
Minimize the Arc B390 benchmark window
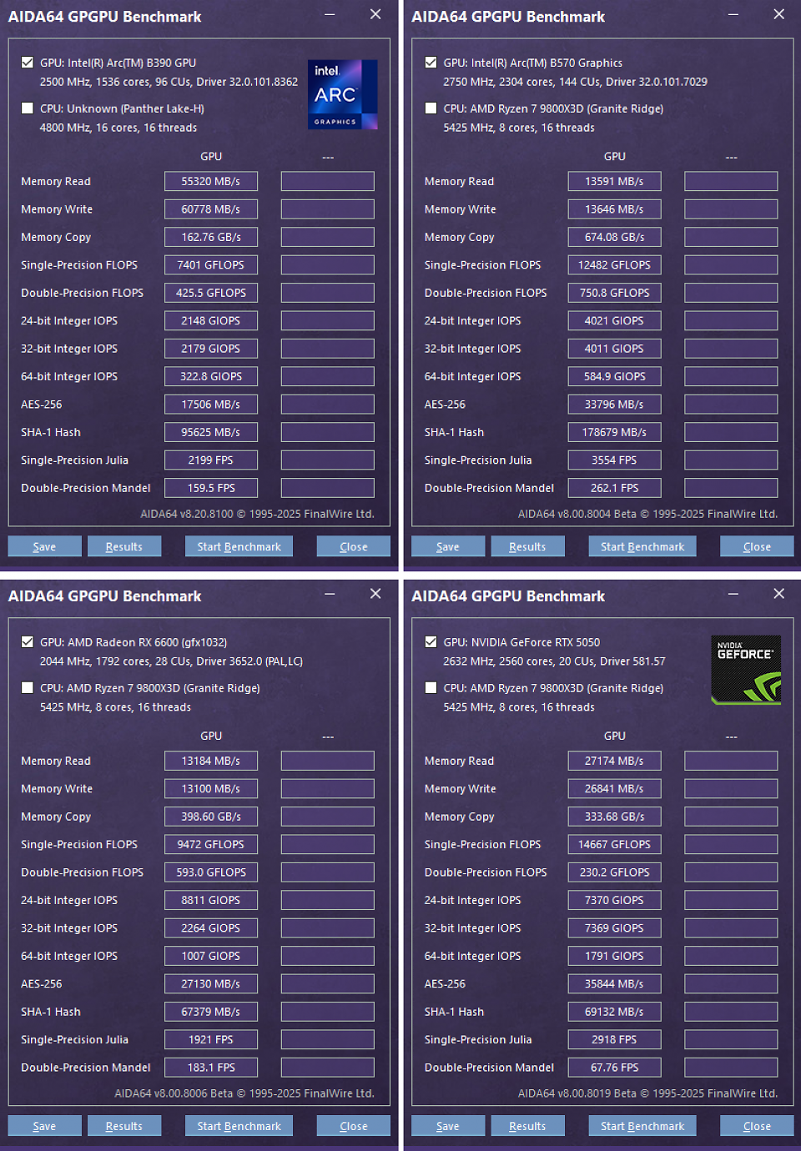[x=330, y=14]
